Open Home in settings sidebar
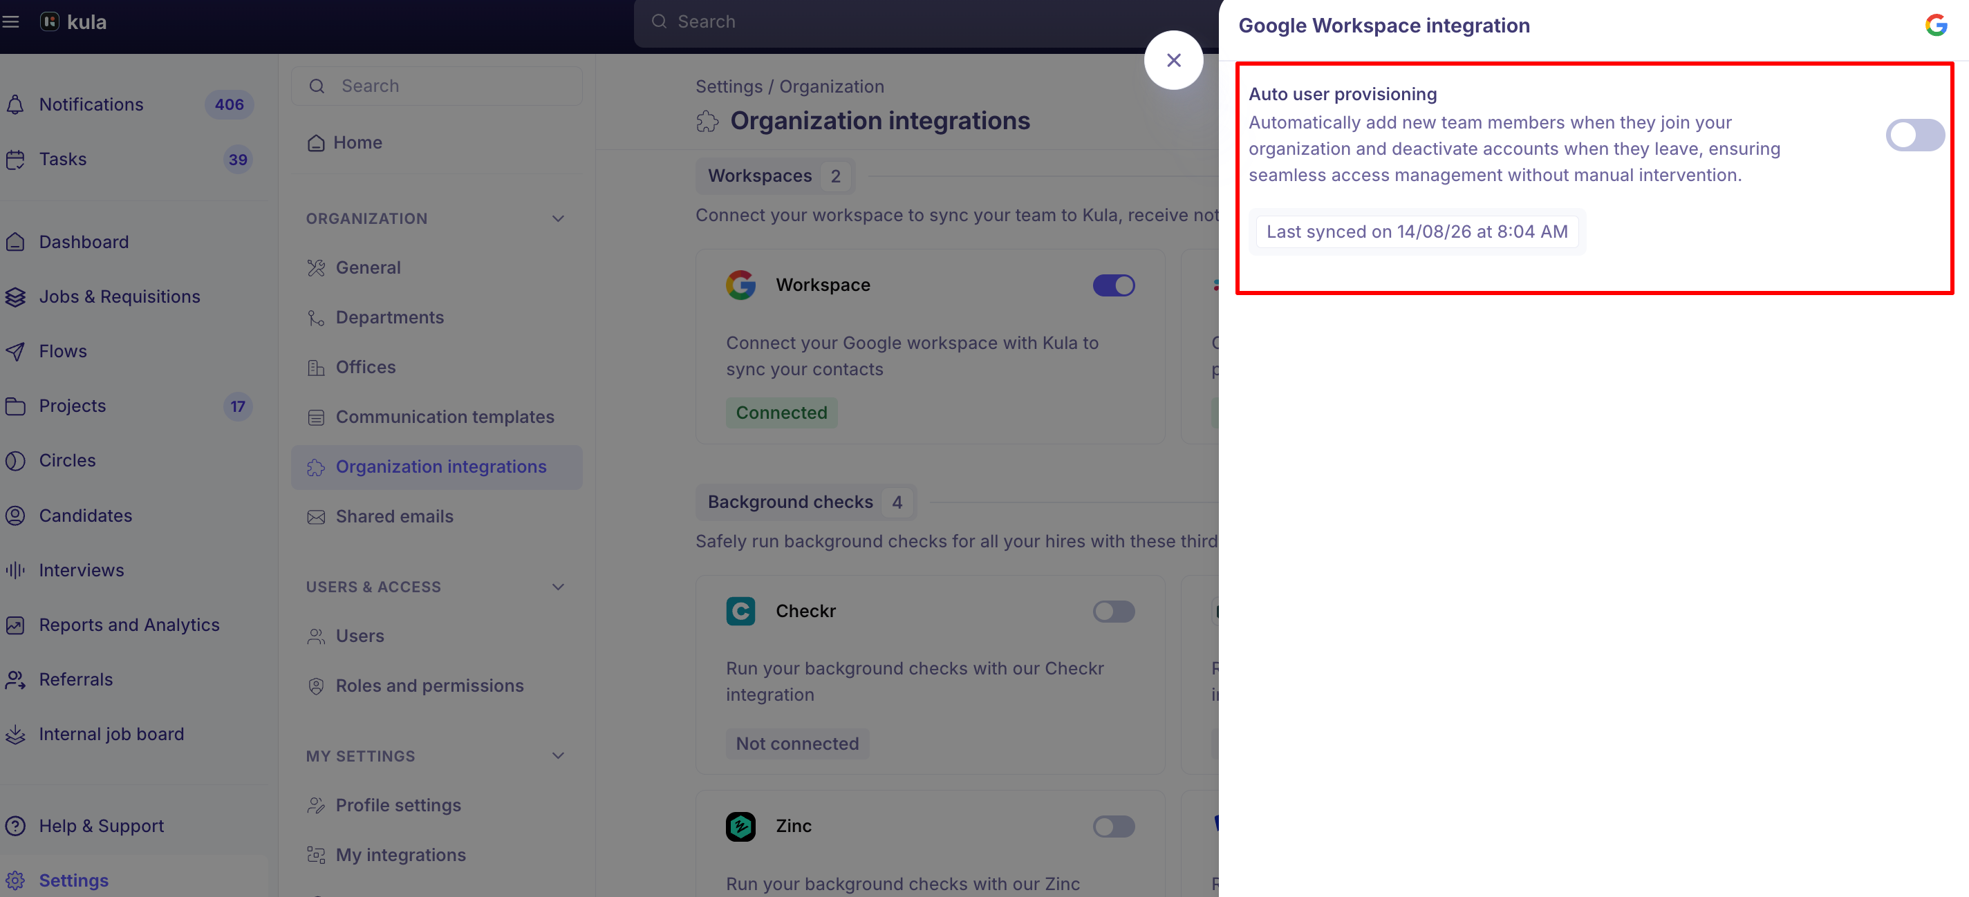Screen dimensions: 1969x897 coord(436,143)
